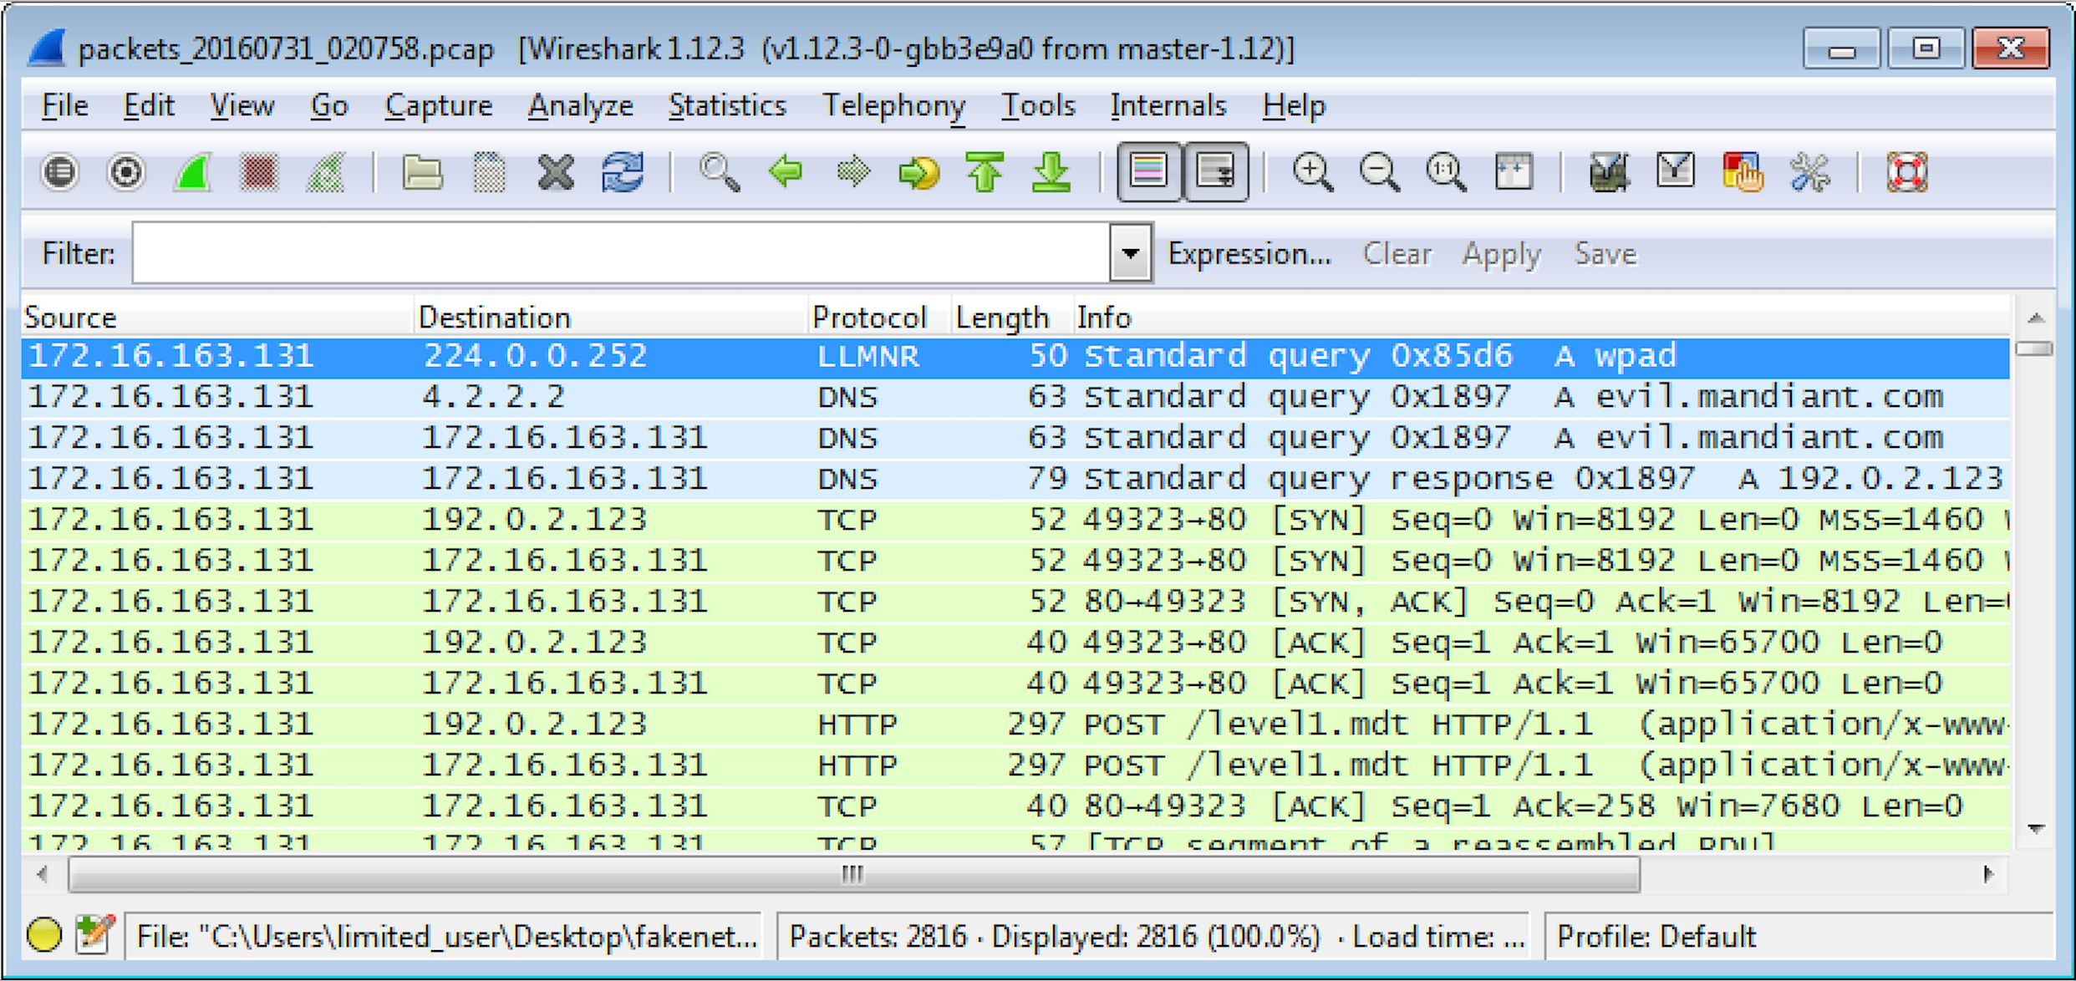2076x981 pixels.
Task: Click into the display Filter text field
Action: 621,252
